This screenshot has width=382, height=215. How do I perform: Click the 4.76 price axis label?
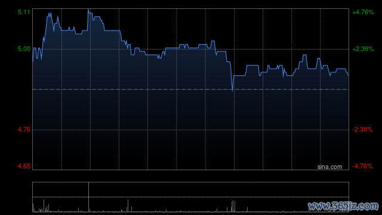tap(24, 130)
